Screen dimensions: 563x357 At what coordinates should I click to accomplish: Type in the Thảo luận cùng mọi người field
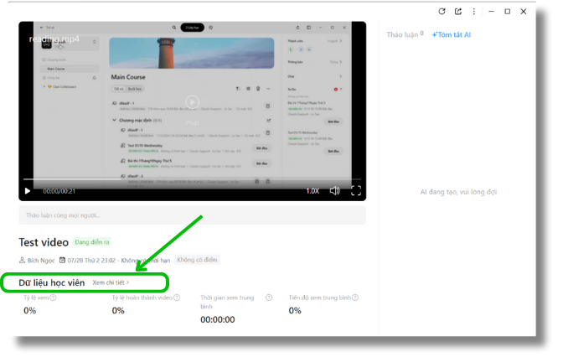tap(192, 215)
